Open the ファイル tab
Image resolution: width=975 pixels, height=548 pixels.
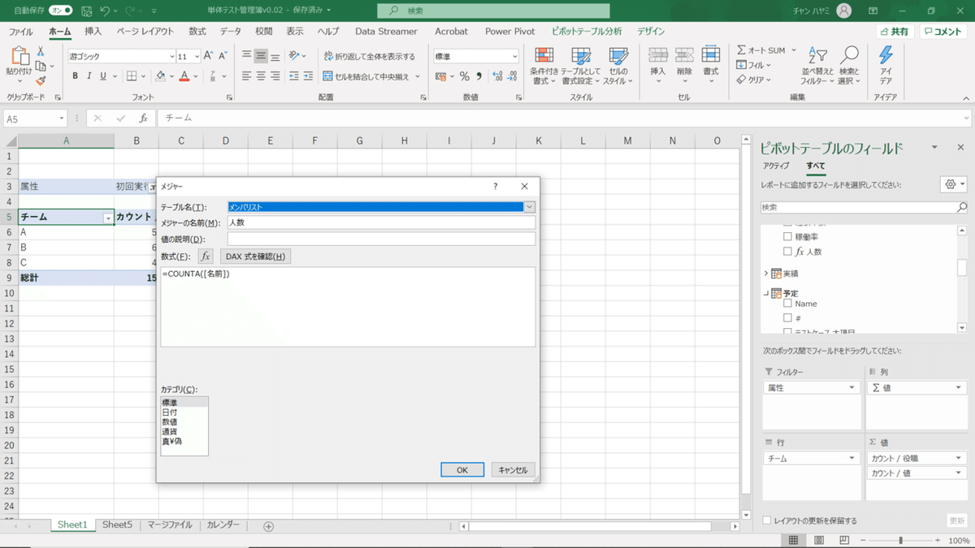click(x=20, y=32)
